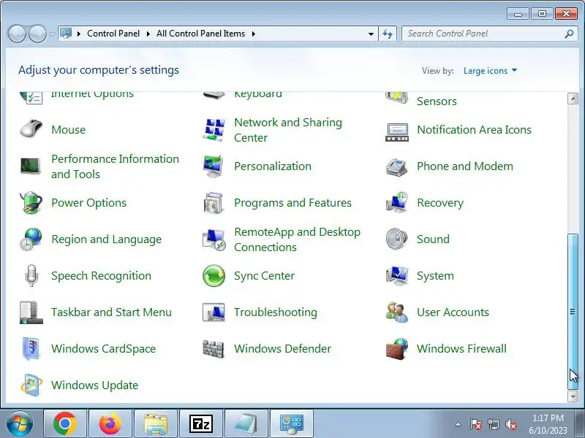Open the Programs and Features link

pos(292,203)
